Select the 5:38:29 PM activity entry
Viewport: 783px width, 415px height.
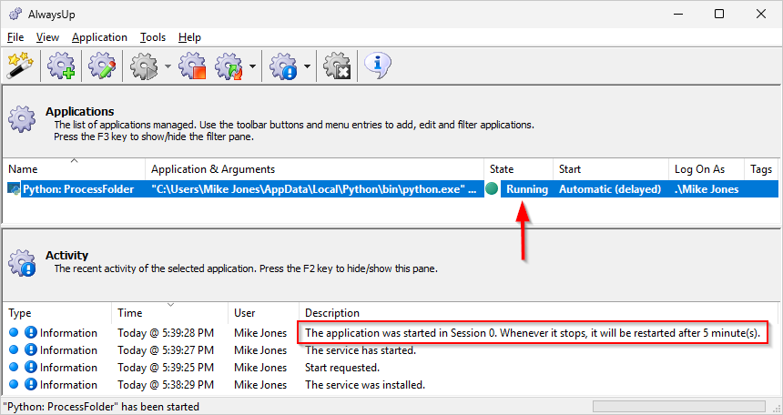click(391, 385)
